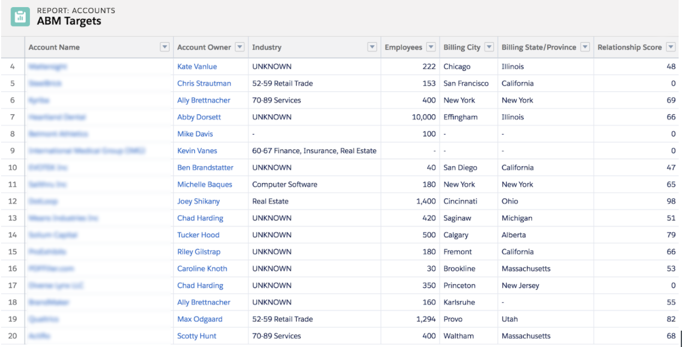Open the Billing State/Province column dropdown

coord(585,47)
